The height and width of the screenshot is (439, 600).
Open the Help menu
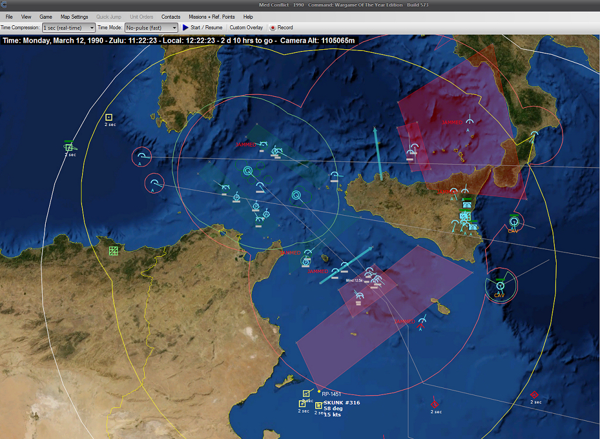248,17
